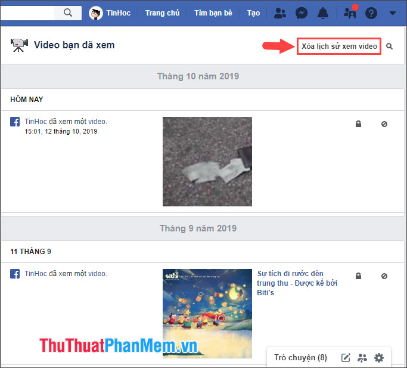
Task: Click timestamp 15:01, 12 tháng 10, 2019
Action: click(61, 131)
